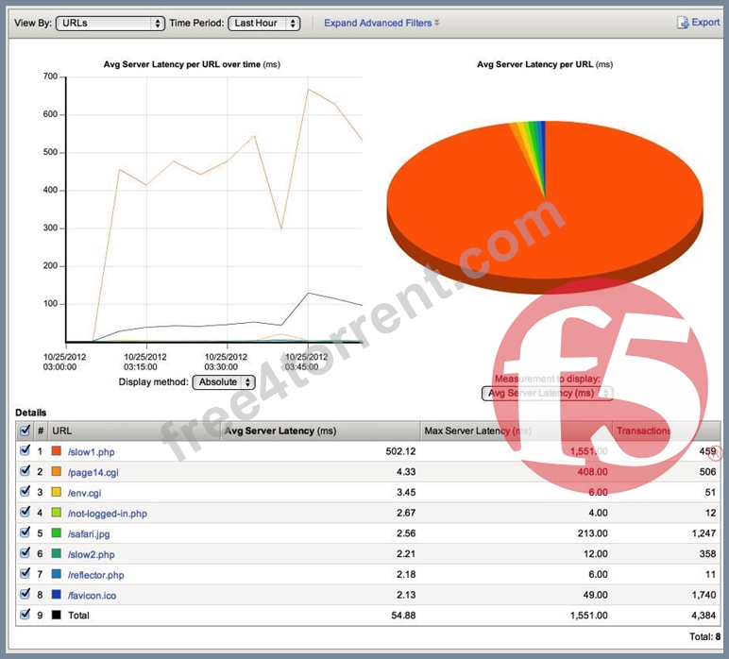Click the orange swatch for /page14.cgi
729x659 pixels.
[57, 471]
